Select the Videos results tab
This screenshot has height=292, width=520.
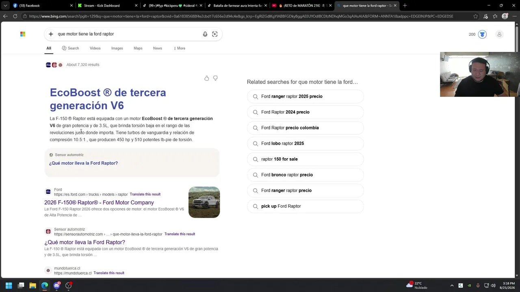[x=95, y=48]
